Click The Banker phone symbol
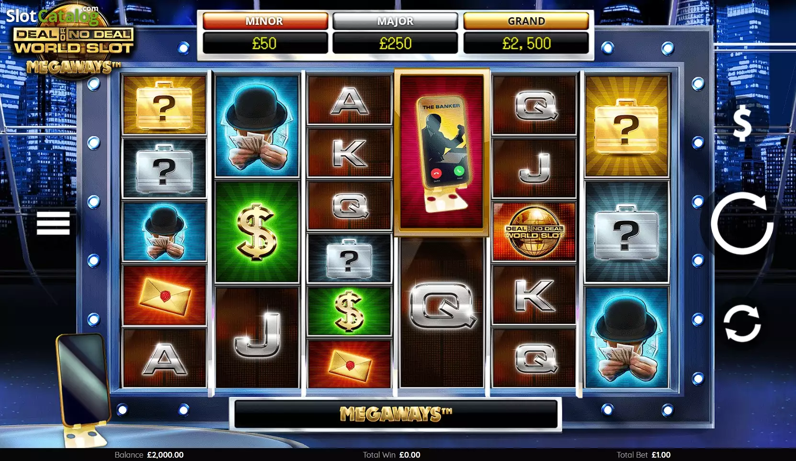The height and width of the screenshot is (461, 796). pyautogui.click(x=442, y=152)
